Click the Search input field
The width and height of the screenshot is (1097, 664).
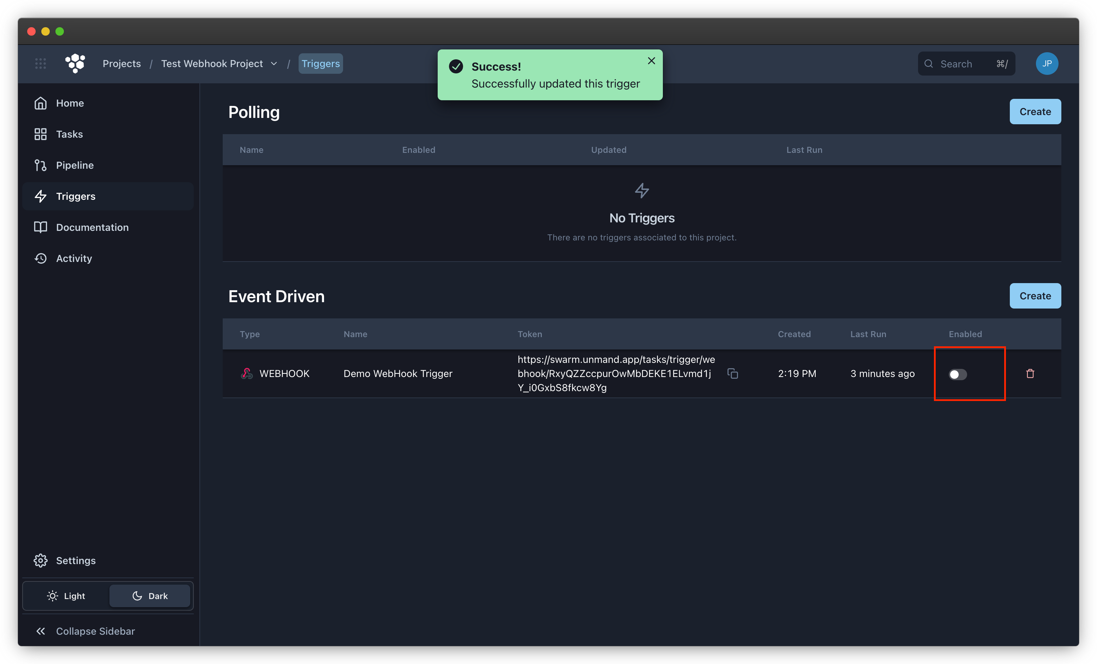pyautogui.click(x=965, y=64)
